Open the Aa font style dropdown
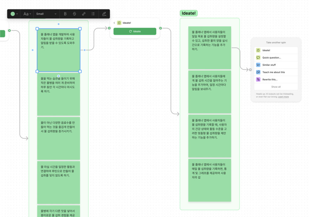This screenshot has height=217, width=309. (27, 14)
